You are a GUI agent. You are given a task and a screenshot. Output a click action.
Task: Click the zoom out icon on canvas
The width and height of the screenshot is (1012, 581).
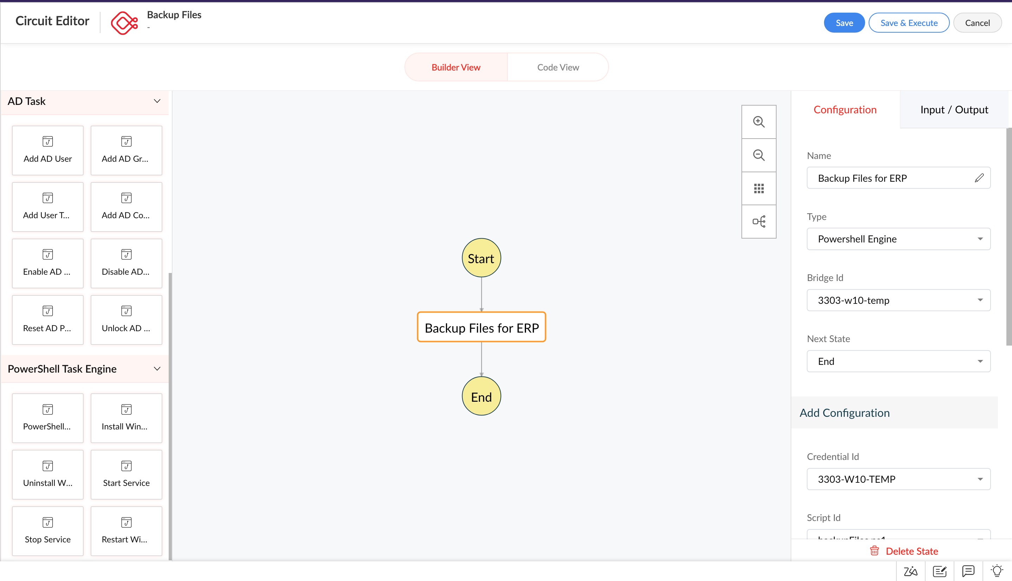[759, 155]
